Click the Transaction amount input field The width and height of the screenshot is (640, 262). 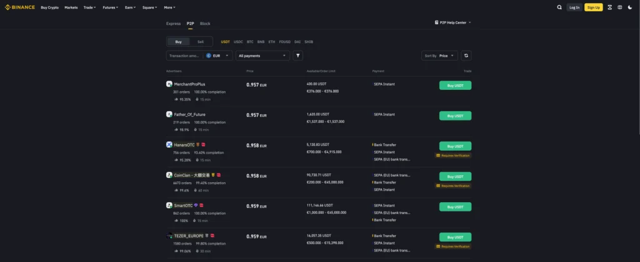pyautogui.click(x=184, y=56)
